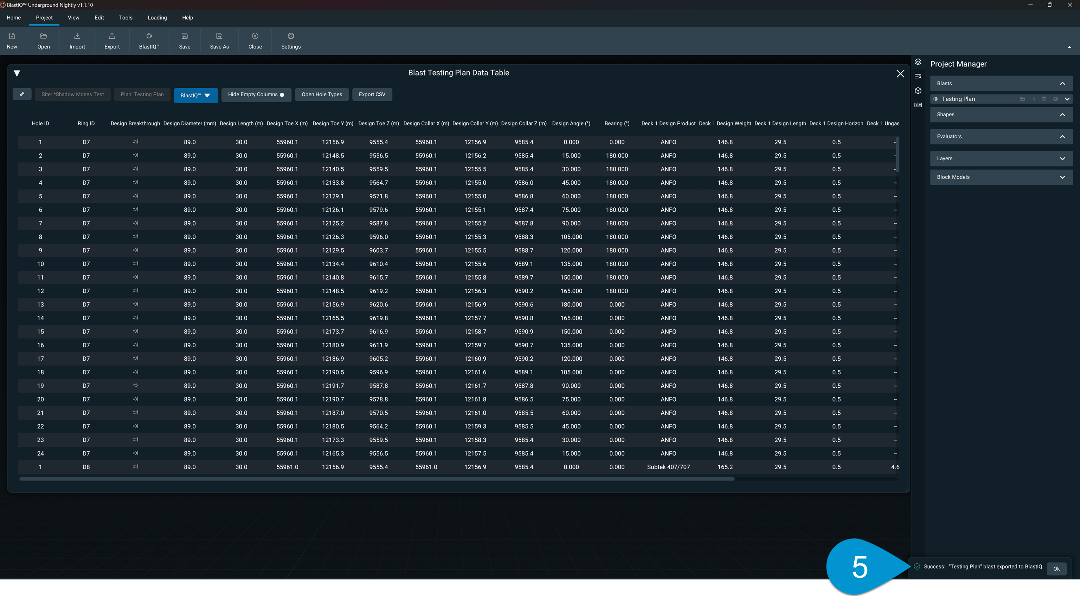This screenshot has width=1080, height=596.
Task: Click the Ring ID column header
Action: pyautogui.click(x=86, y=123)
